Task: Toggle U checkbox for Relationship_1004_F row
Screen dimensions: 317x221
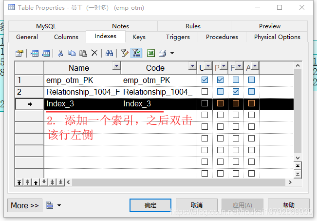Action: tap(205, 92)
